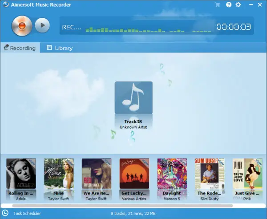Click View ribbon on Slim Dusty cover
Image resolution: width=267 pixels, height=219 pixels.
221,162
